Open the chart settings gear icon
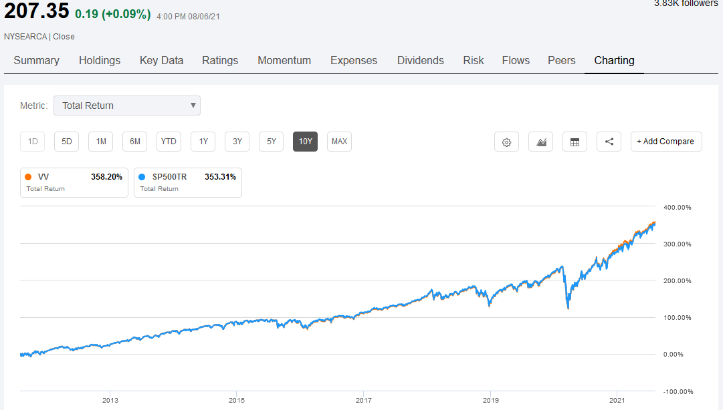This screenshot has width=723, height=410. (x=506, y=142)
